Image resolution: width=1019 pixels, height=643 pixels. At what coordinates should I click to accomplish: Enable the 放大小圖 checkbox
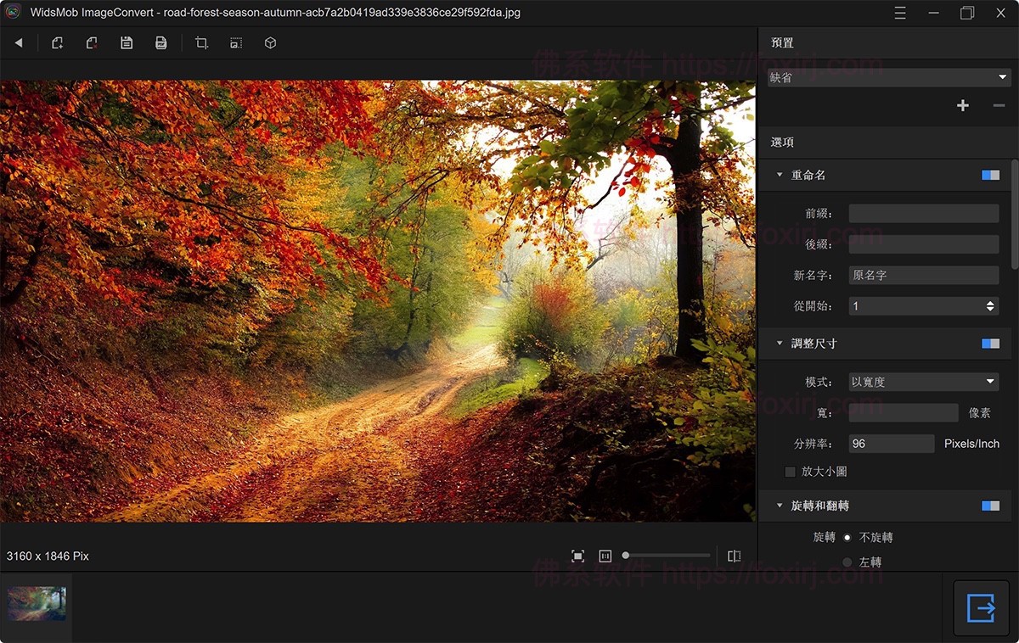coord(790,472)
